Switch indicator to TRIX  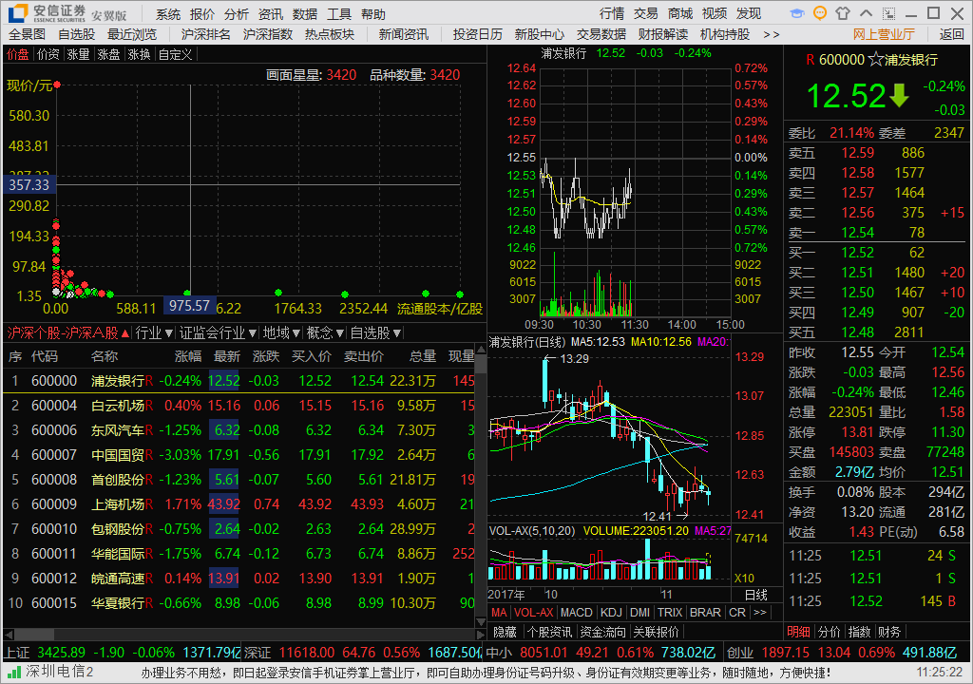point(670,613)
